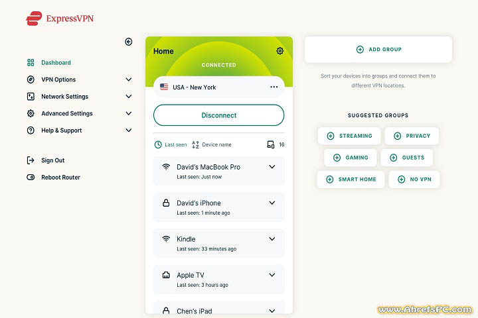The image size is (478, 318).
Task: Click "Last seen: 33 minutes ago" text
Action: (x=206, y=249)
